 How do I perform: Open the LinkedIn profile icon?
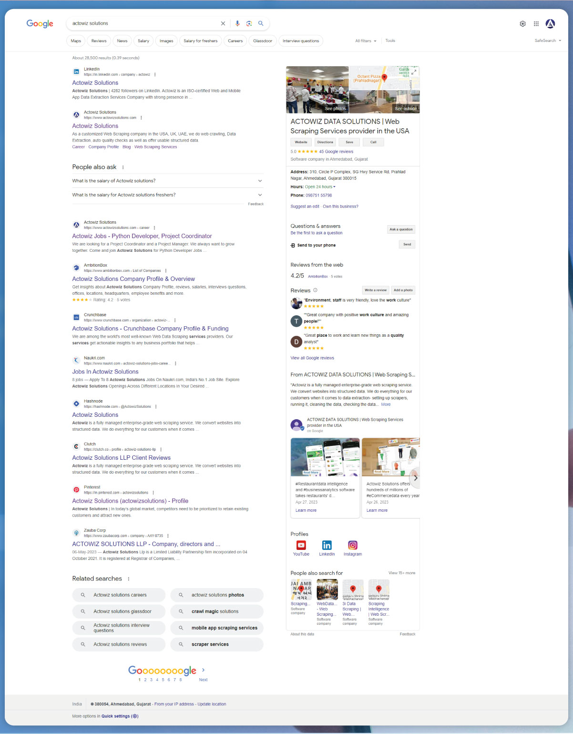tap(327, 545)
